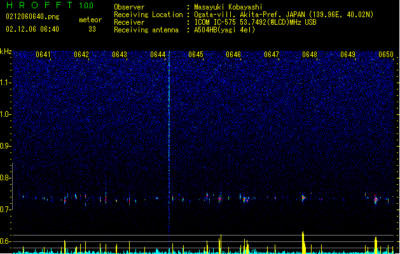Click the observer name Masayuki Kobayashi

coord(228,7)
